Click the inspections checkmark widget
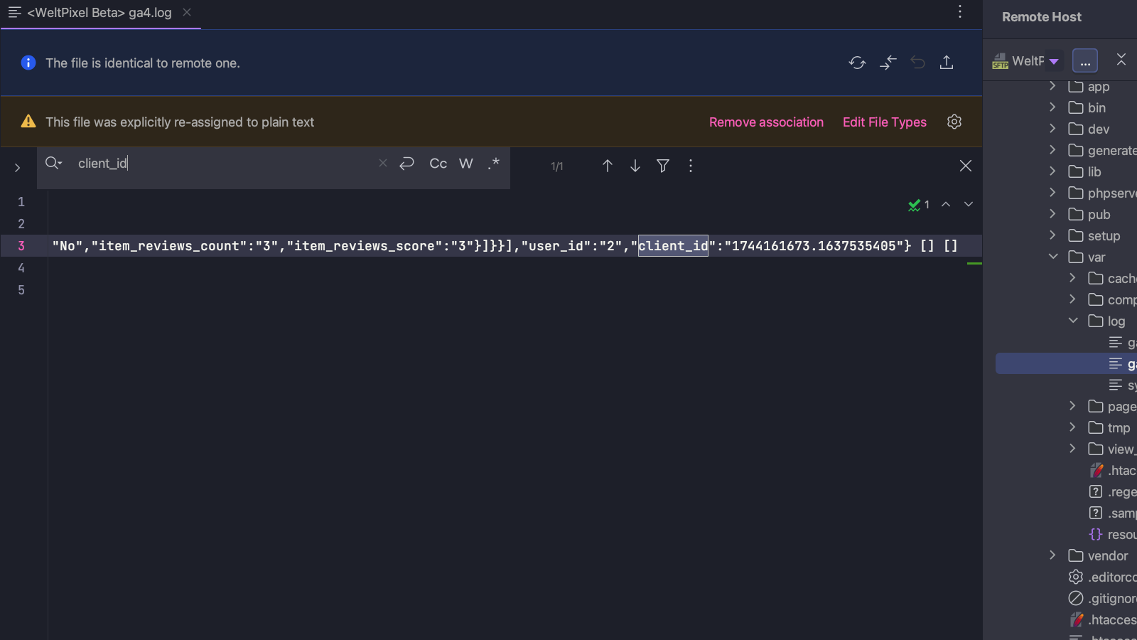This screenshot has height=640, width=1137. tap(919, 205)
